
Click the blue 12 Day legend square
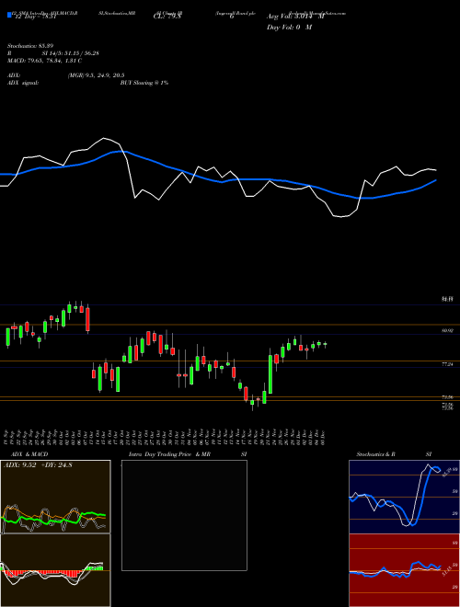pyautogui.click(x=10, y=15)
